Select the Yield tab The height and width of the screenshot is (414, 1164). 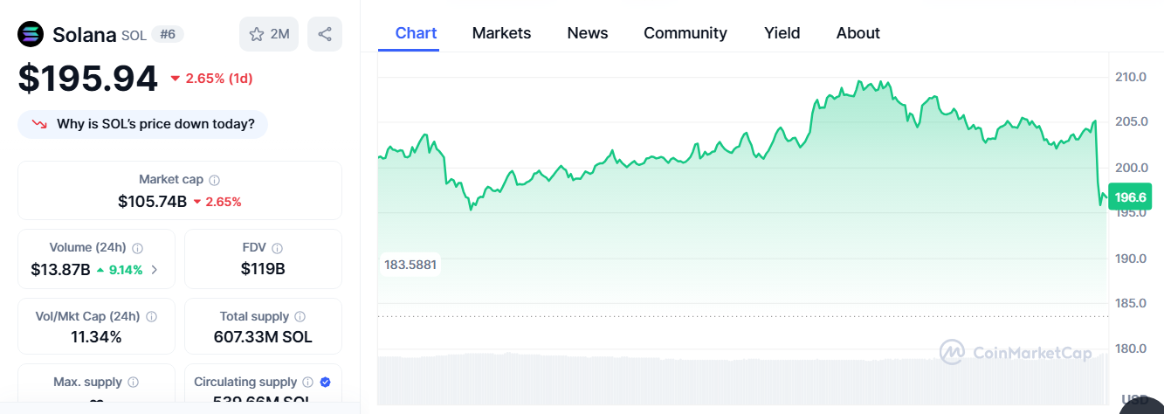[782, 33]
